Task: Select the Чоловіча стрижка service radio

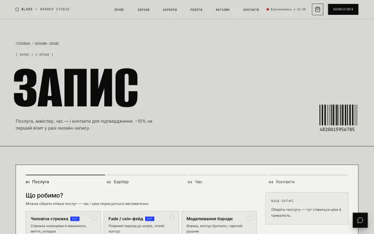Action: click(x=94, y=218)
